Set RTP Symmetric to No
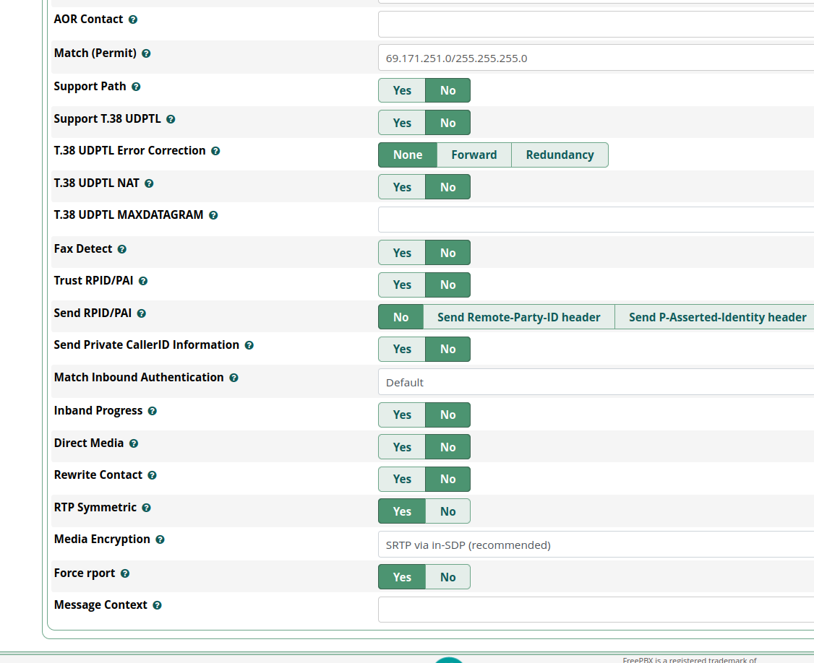 [x=447, y=511]
